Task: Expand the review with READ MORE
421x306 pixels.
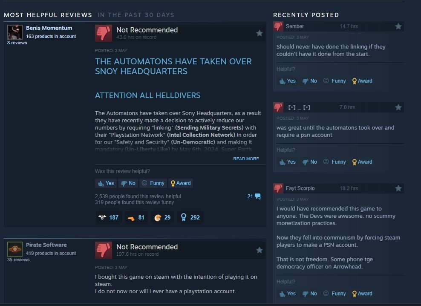Action: point(246,159)
